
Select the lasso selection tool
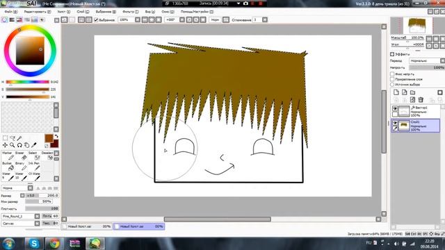(13, 138)
